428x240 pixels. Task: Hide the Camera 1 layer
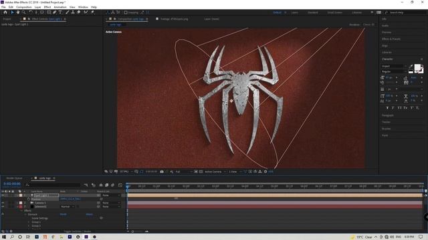[x=3, y=203]
